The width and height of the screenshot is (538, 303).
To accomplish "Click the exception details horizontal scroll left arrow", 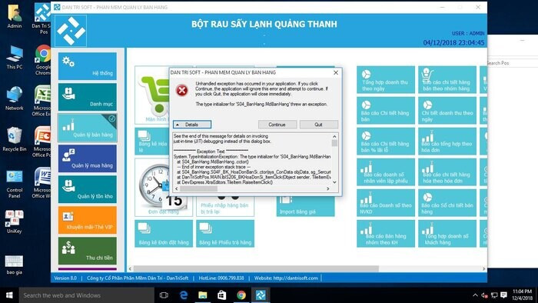I will (177, 188).
